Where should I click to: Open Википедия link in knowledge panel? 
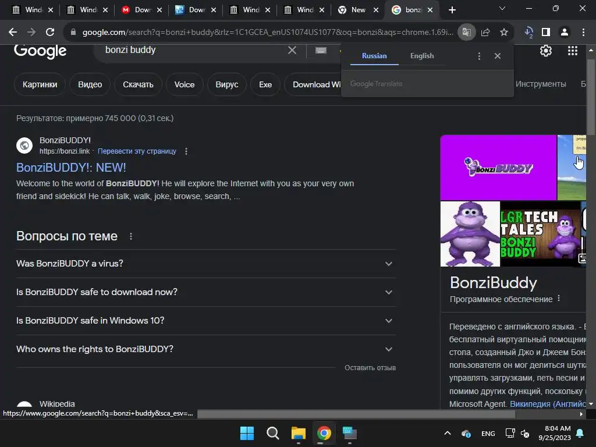(548, 404)
